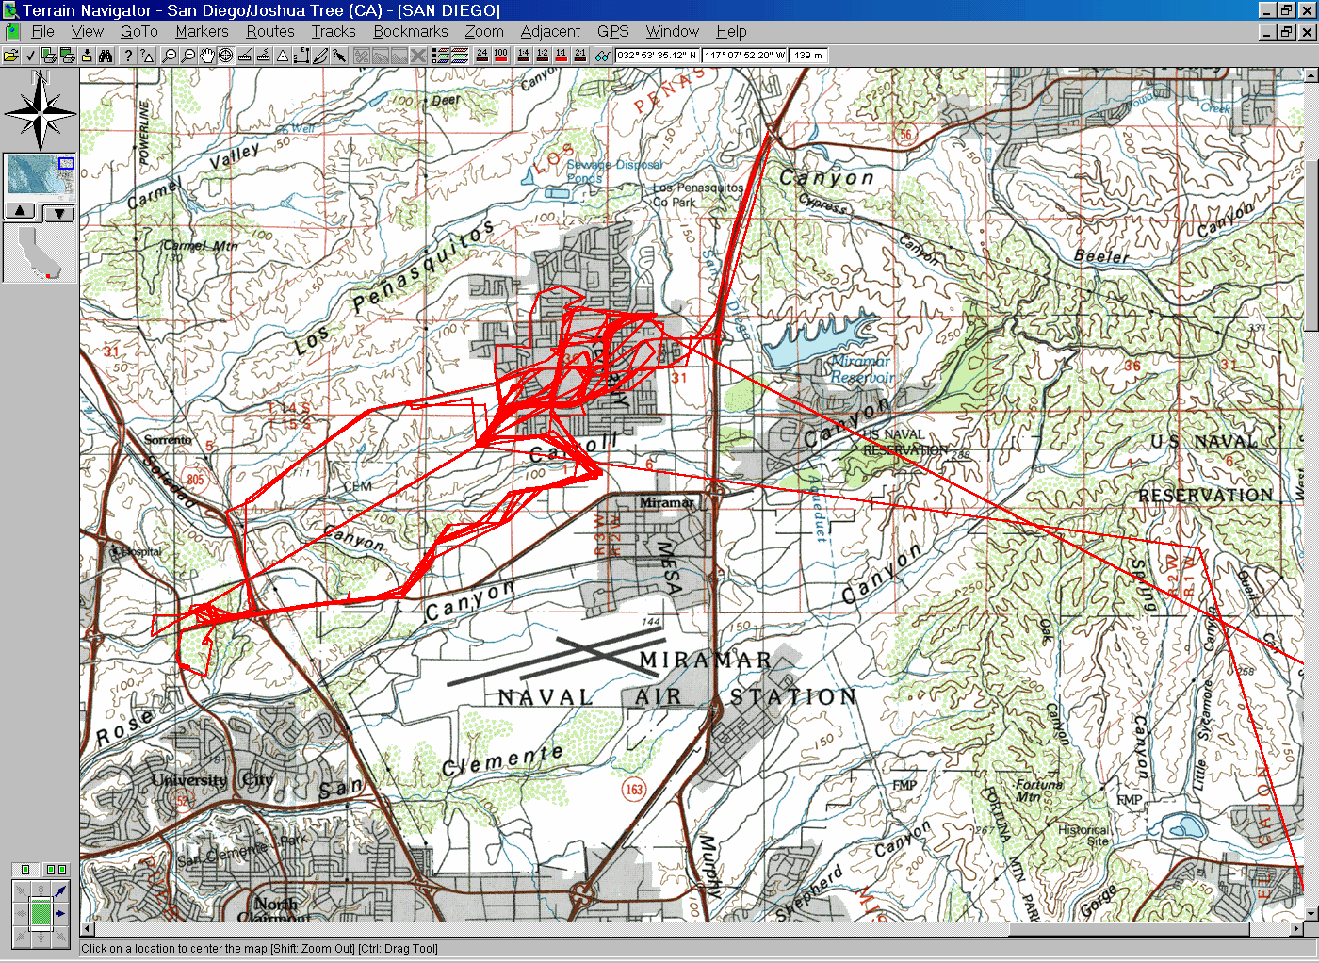
Task: Open the Bookmarks menu
Action: coord(410,31)
